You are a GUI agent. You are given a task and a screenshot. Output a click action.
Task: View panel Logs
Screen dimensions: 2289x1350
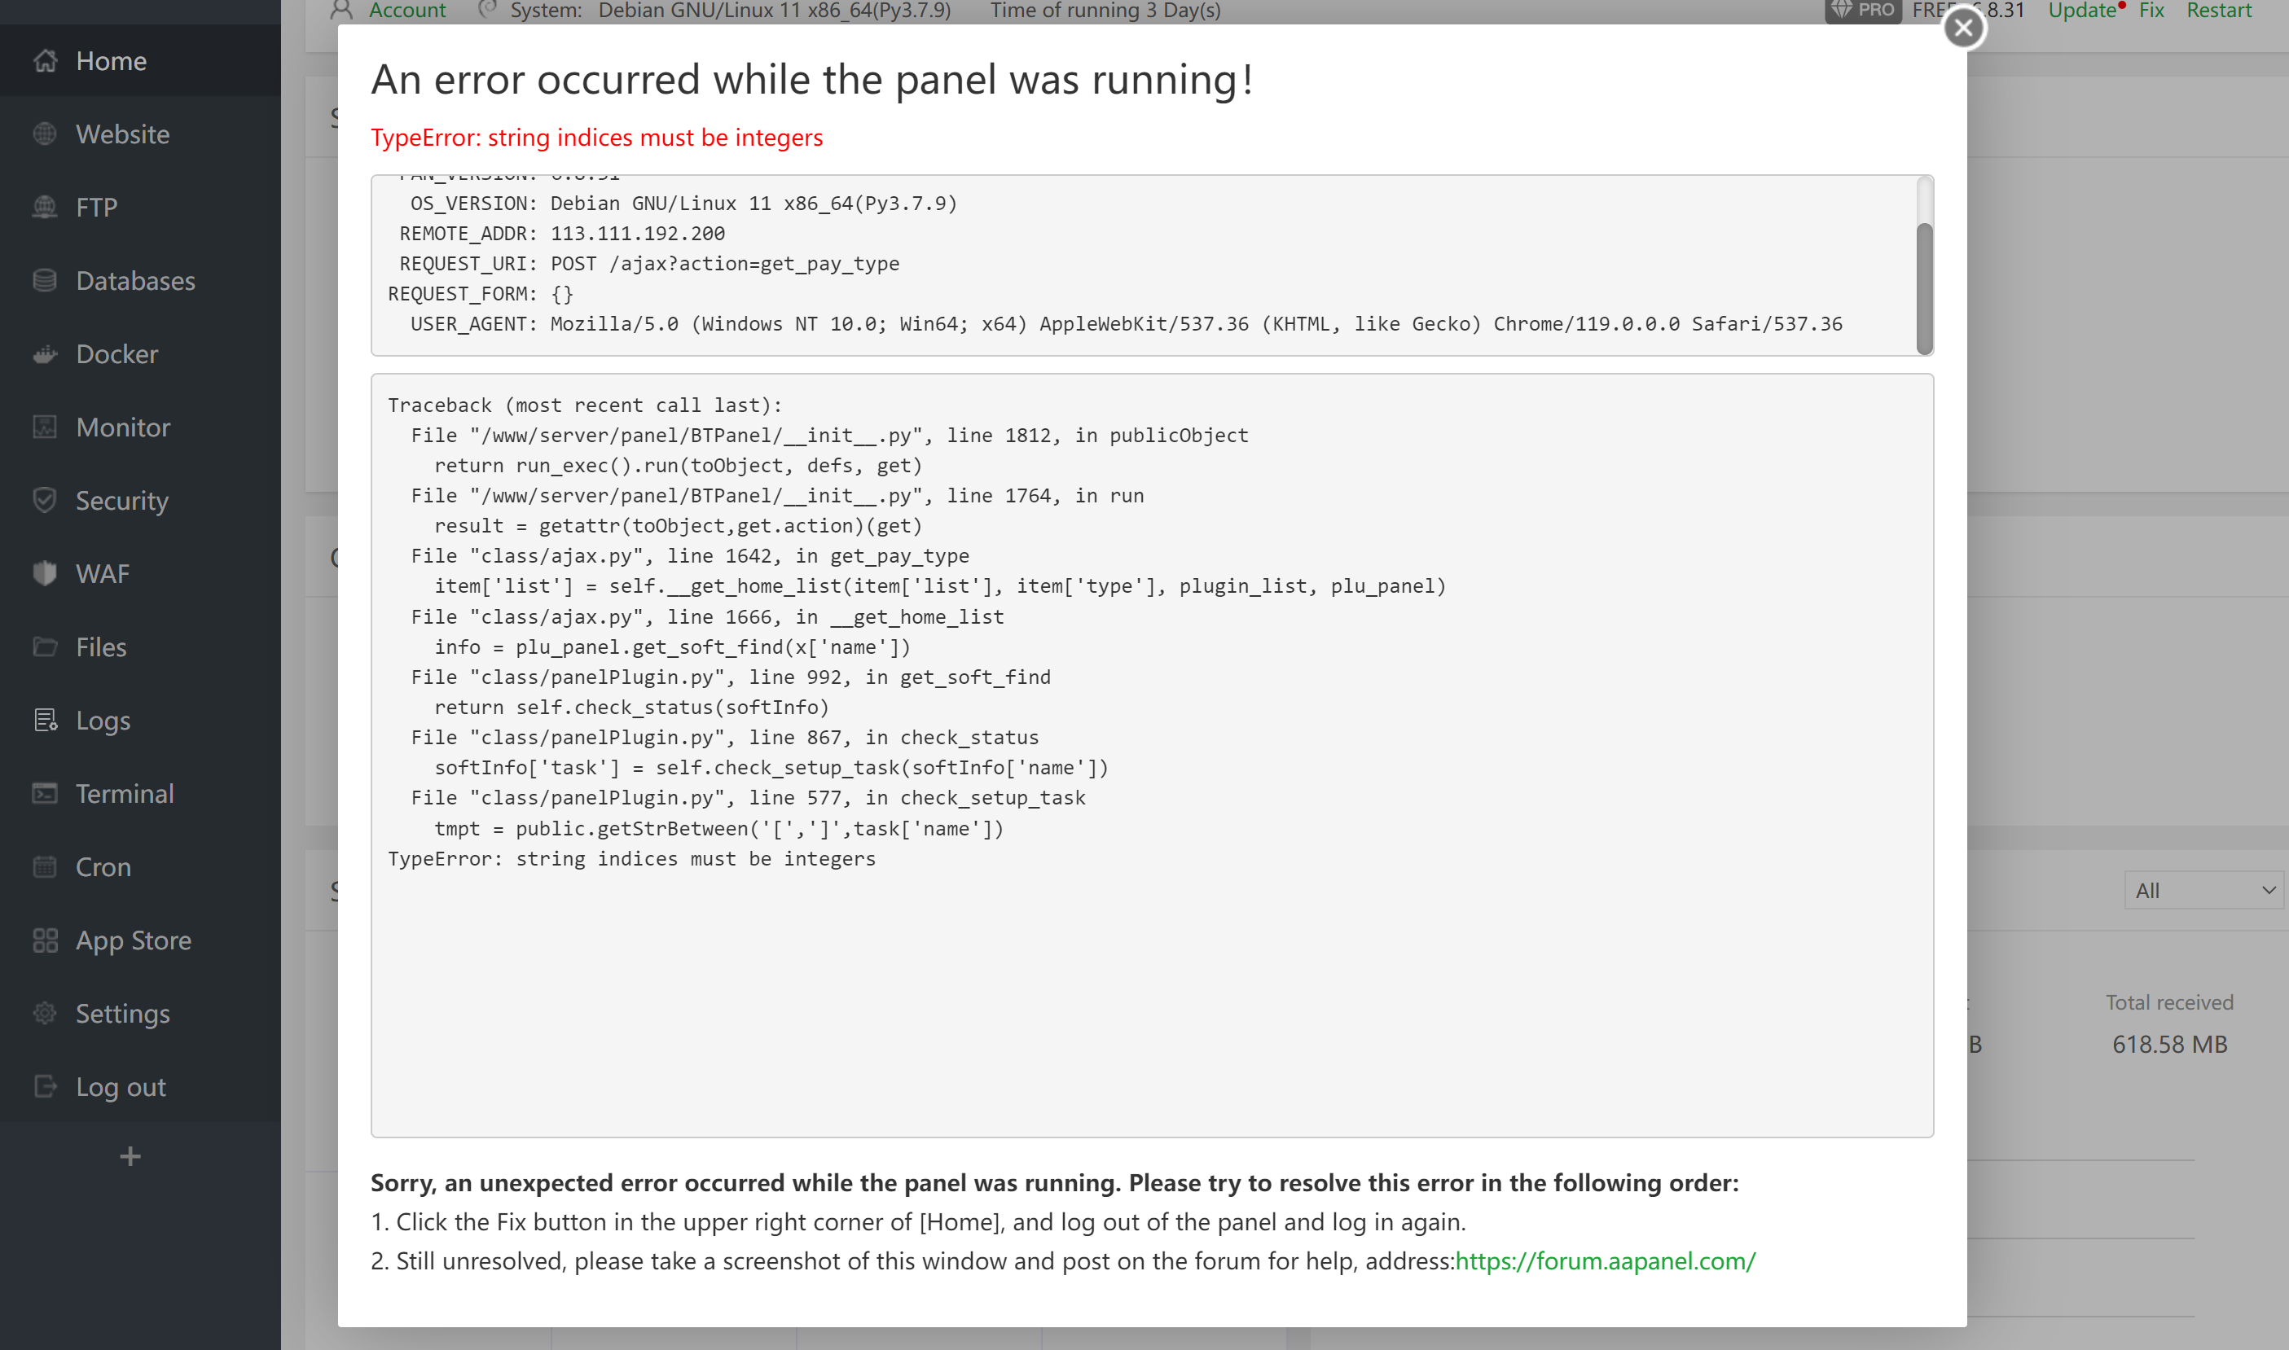[102, 720]
